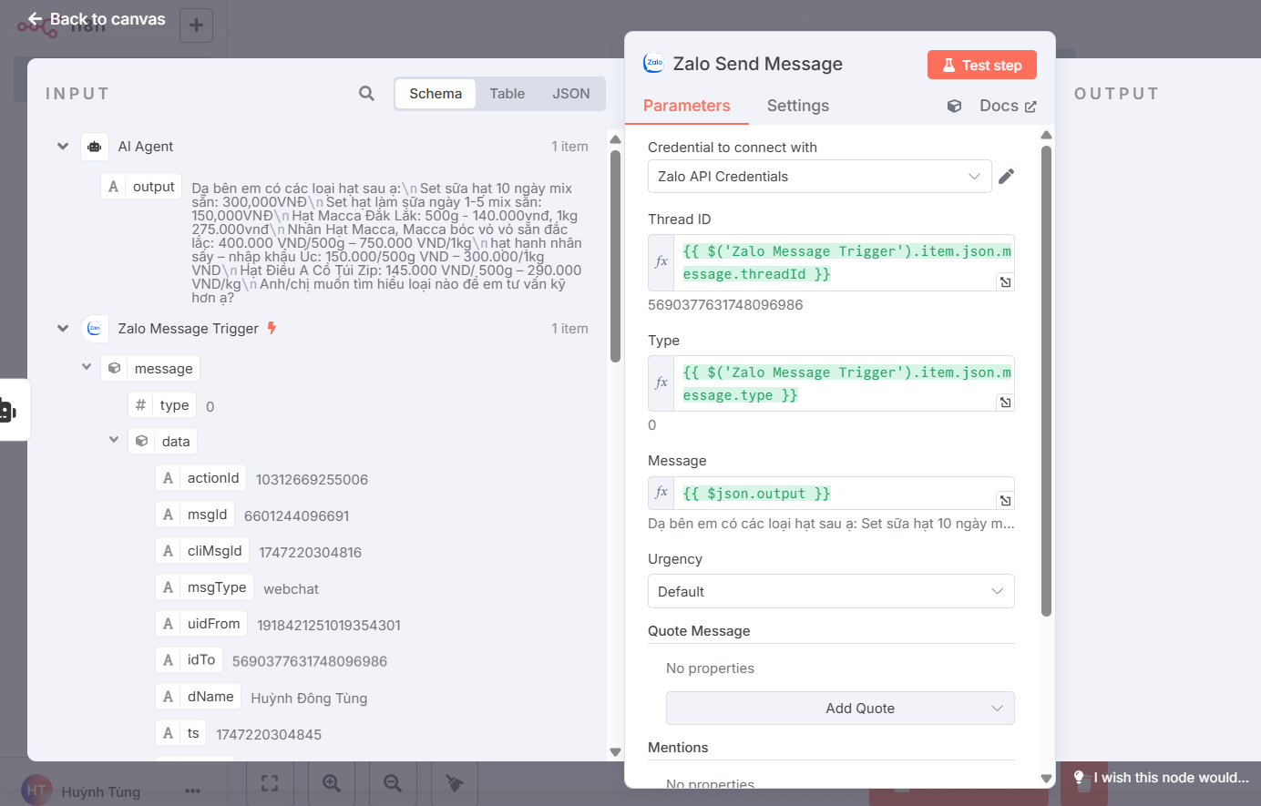Click the input scrollbar up arrow
The height and width of the screenshot is (806, 1261).
point(615,139)
